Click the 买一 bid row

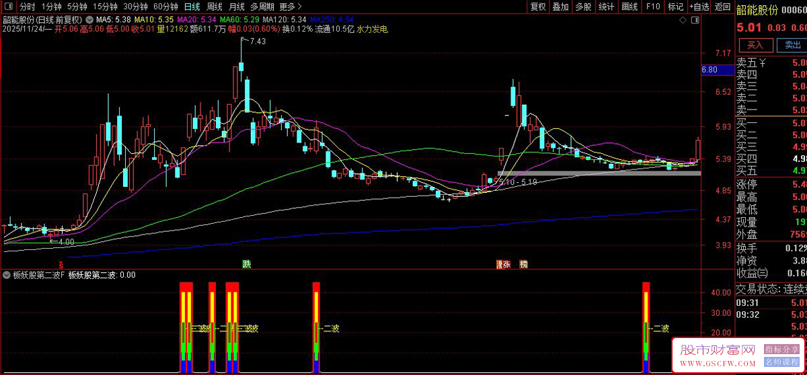click(771, 123)
